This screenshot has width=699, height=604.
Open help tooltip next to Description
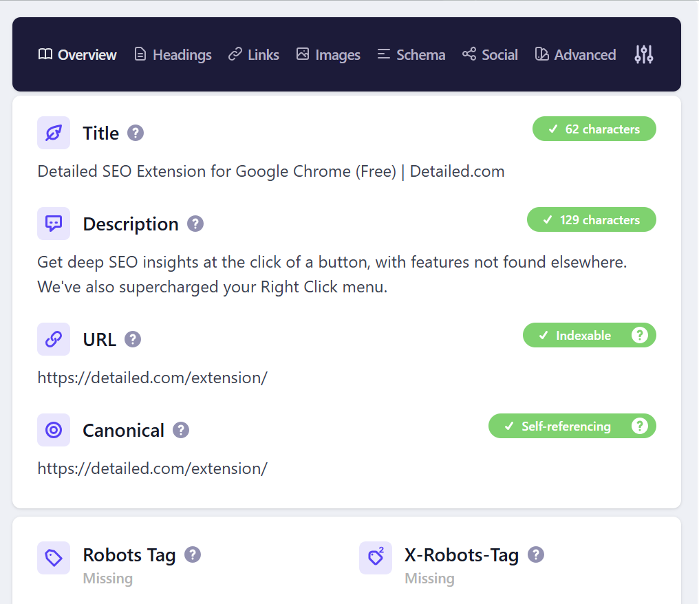(195, 224)
